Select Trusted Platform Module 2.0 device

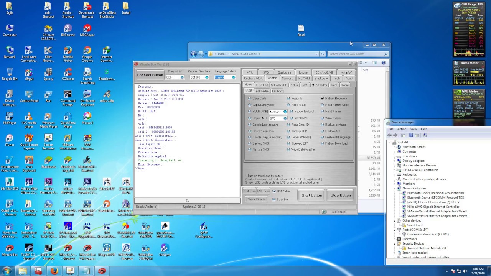coord(427,248)
